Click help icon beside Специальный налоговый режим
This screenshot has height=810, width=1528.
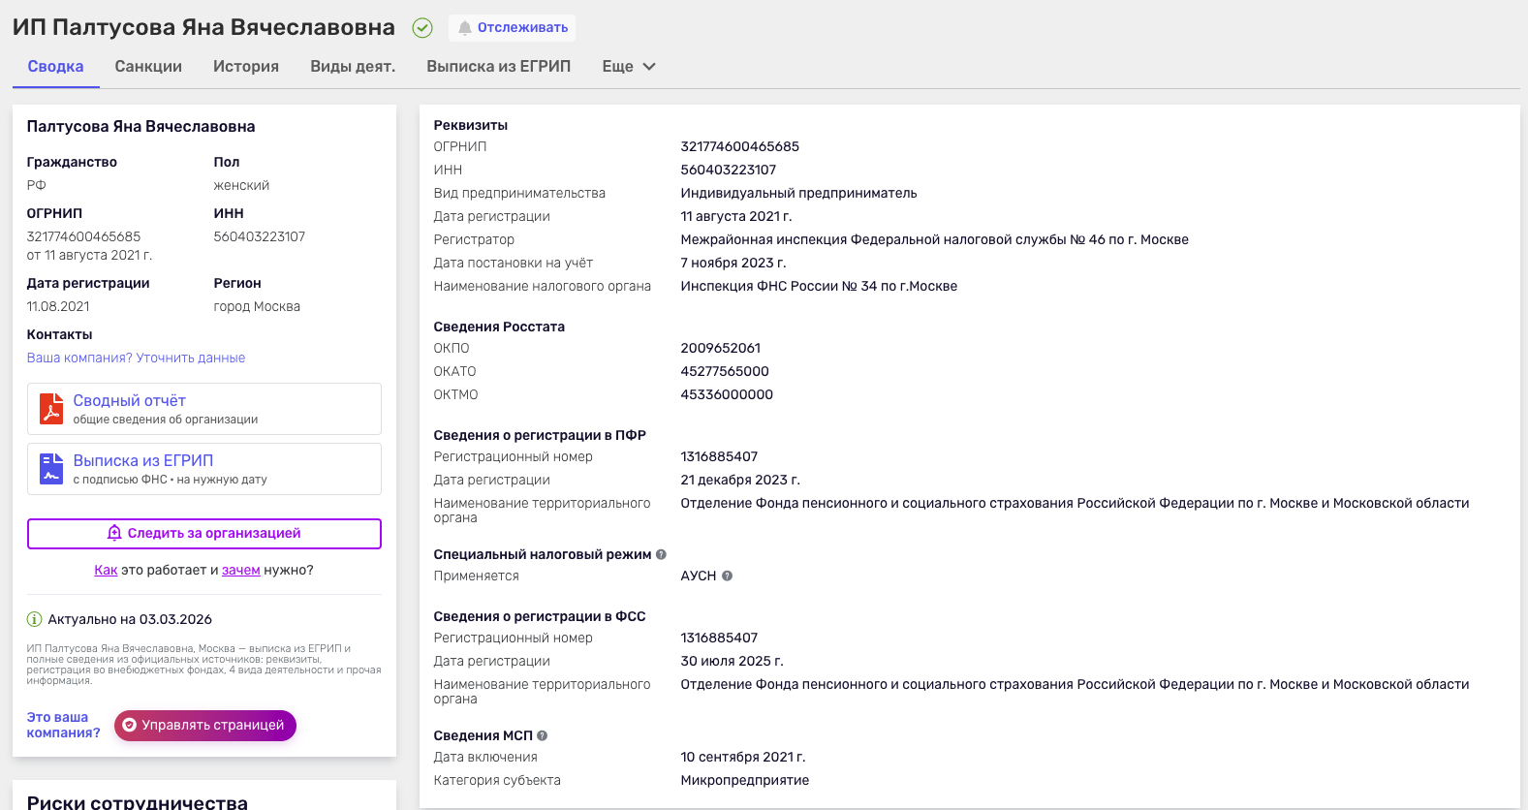[661, 554]
